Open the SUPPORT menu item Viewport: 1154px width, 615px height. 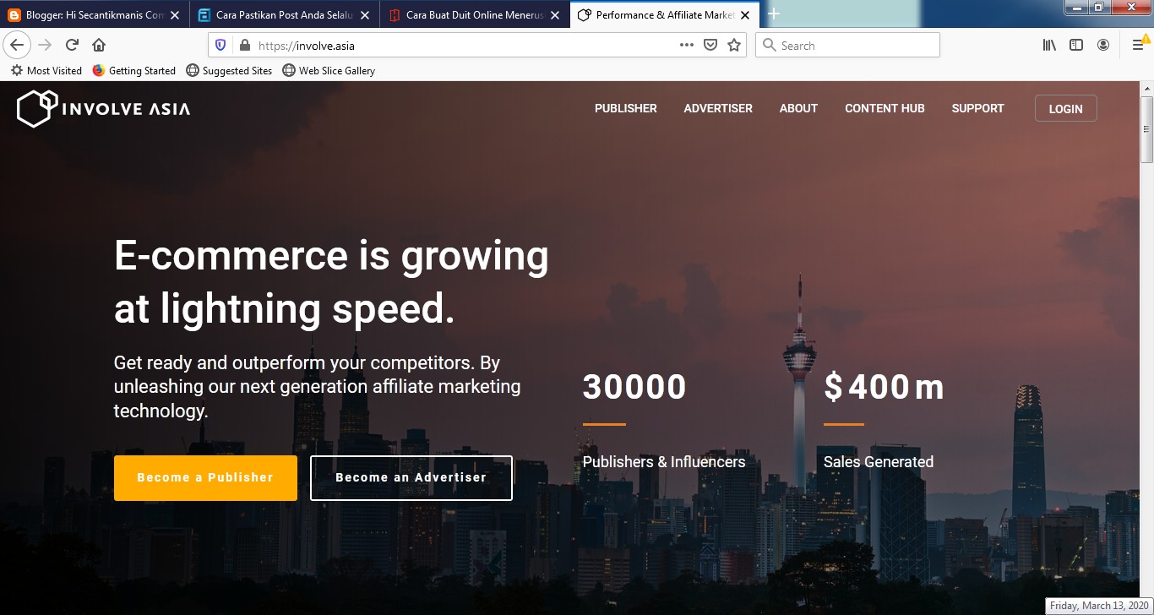(x=977, y=108)
